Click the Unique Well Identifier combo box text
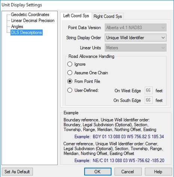The height and width of the screenshot is (177, 174). (x=125, y=38)
